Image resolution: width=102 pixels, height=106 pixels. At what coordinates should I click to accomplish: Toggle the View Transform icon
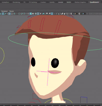point(87,14)
